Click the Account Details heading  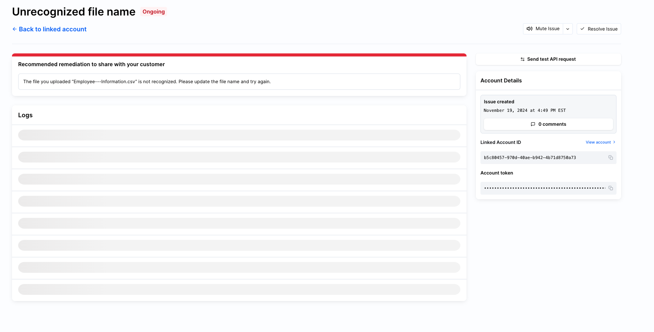coord(501,80)
